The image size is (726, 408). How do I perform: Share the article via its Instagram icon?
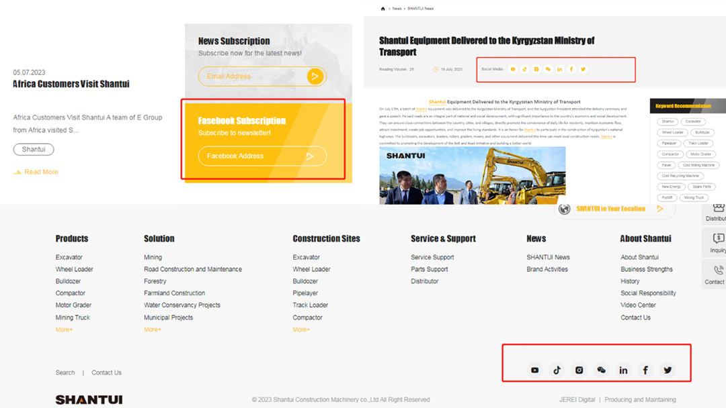(x=536, y=69)
